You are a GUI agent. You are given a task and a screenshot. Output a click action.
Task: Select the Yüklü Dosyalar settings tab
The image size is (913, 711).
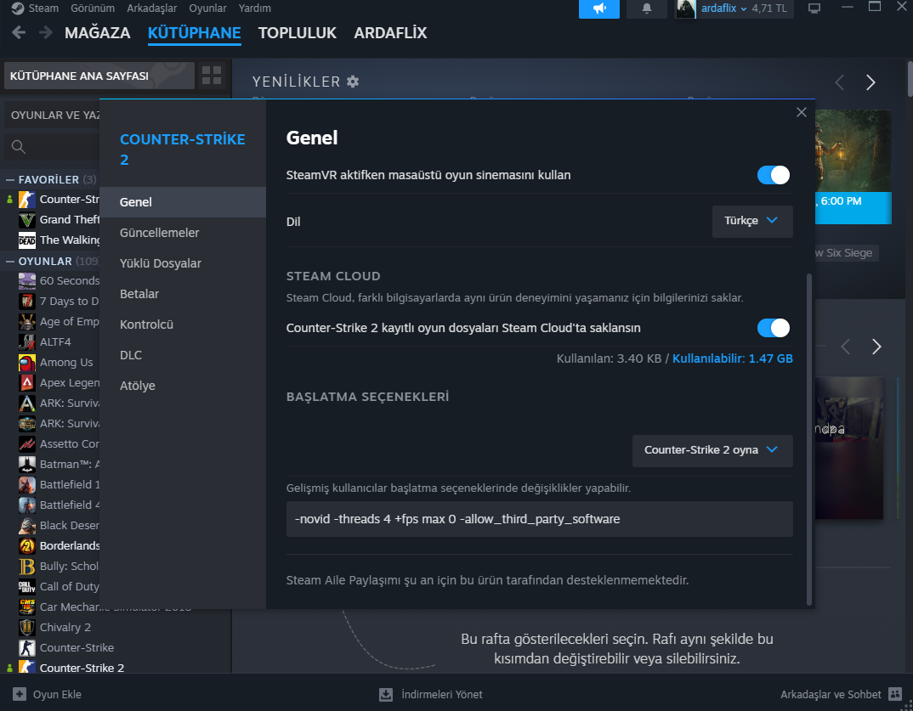point(183,263)
